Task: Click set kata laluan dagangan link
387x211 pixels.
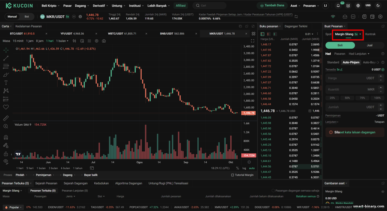Action: click(357, 132)
